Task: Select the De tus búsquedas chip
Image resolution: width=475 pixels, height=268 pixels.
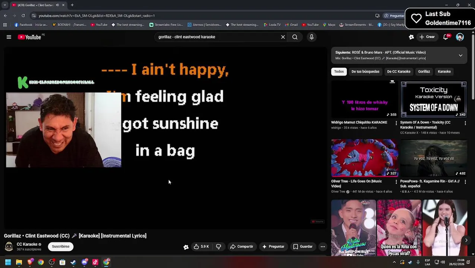Action: 365,71
